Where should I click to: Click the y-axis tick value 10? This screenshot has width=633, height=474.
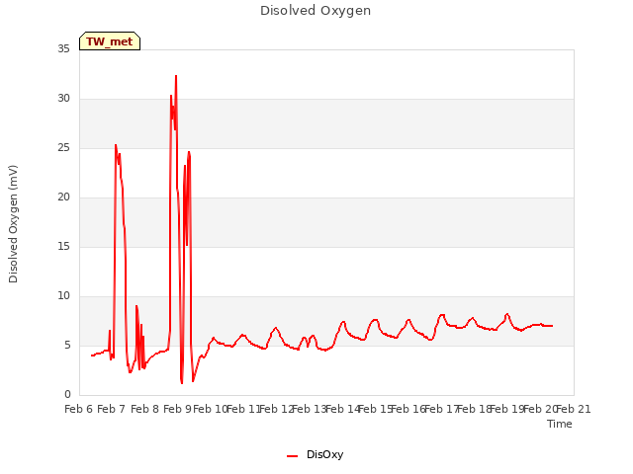(63, 296)
